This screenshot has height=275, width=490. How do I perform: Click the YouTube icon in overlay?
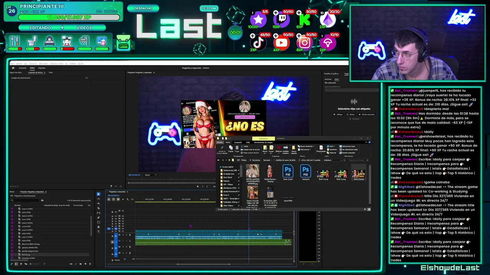point(281,43)
